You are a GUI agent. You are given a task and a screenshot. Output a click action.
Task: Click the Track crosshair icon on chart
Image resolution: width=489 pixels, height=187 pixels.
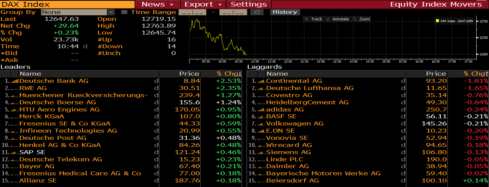(x=307, y=19)
